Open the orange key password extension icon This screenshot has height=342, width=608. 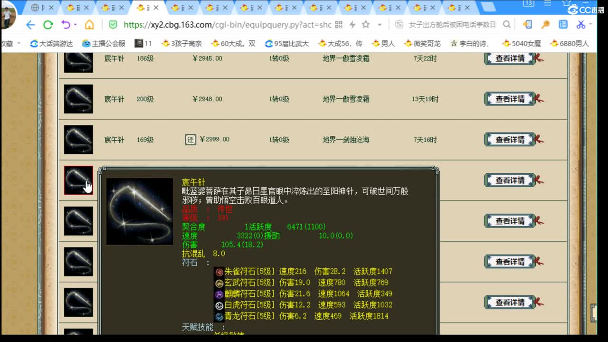[545, 25]
